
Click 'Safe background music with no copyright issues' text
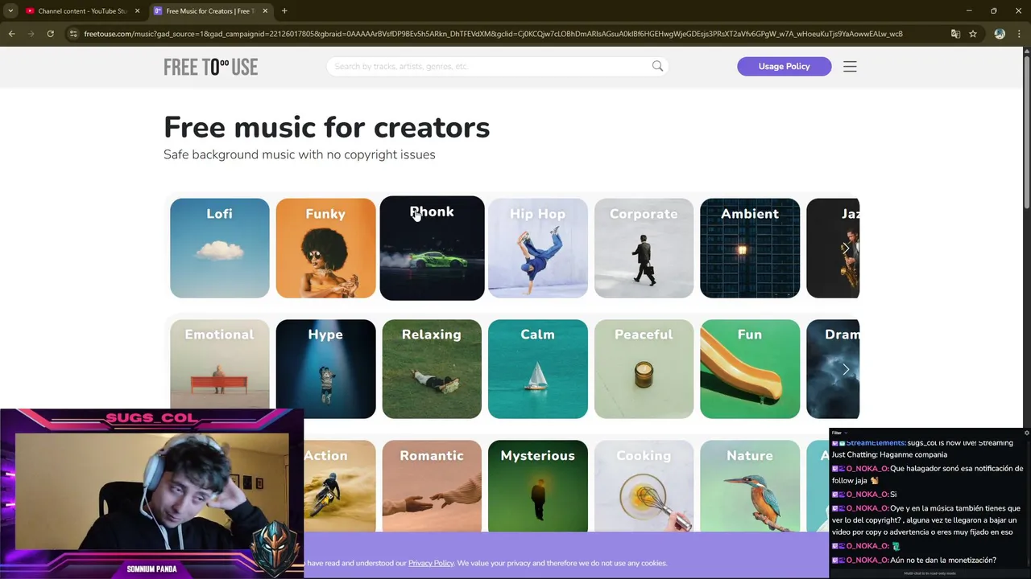click(x=300, y=154)
